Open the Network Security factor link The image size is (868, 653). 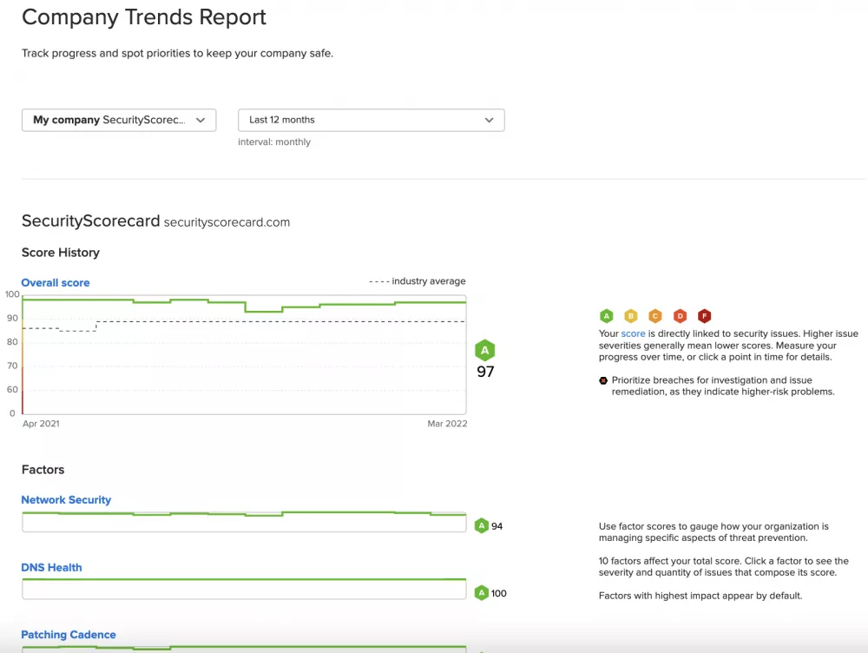(x=66, y=499)
